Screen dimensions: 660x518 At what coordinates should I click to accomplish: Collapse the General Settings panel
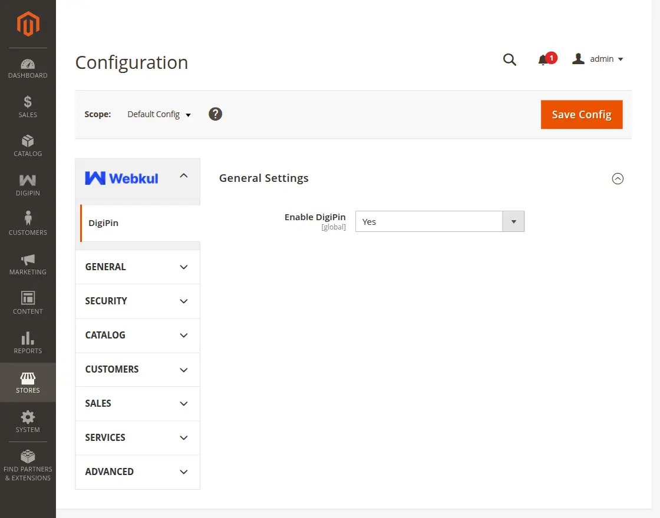tap(618, 178)
